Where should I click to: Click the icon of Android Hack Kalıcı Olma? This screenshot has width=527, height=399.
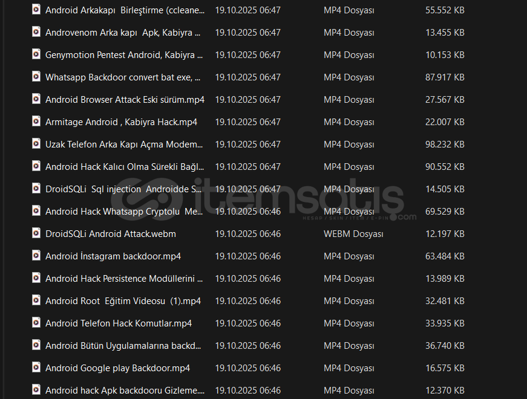pyautogui.click(x=36, y=166)
